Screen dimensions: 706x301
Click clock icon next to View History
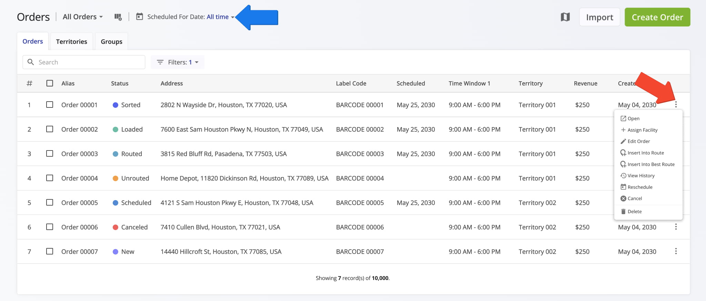tap(623, 176)
